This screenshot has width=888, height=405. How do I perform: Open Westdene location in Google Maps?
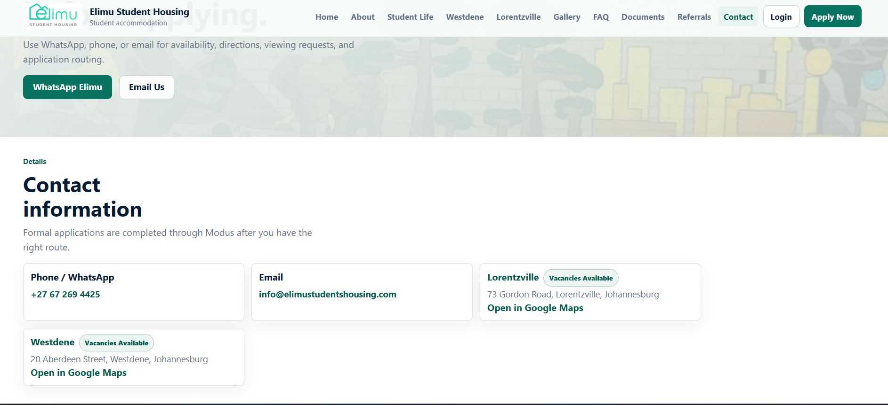79,373
